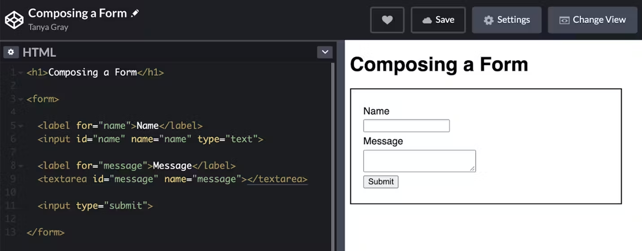Click the CodePen logo icon

[x=14, y=20]
